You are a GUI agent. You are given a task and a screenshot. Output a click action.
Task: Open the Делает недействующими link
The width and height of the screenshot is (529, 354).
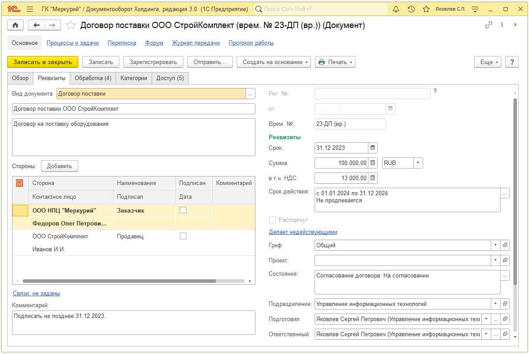303,232
